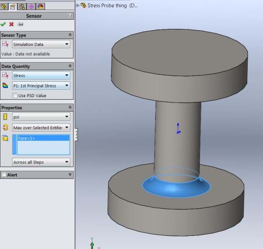Open the Across all Steps dropdown

[x=41, y=162]
